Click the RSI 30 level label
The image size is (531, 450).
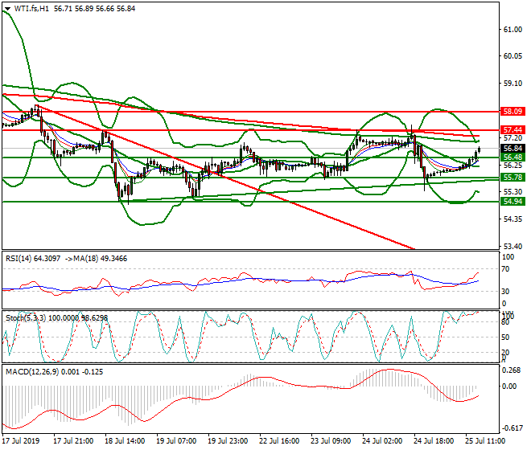(x=505, y=292)
